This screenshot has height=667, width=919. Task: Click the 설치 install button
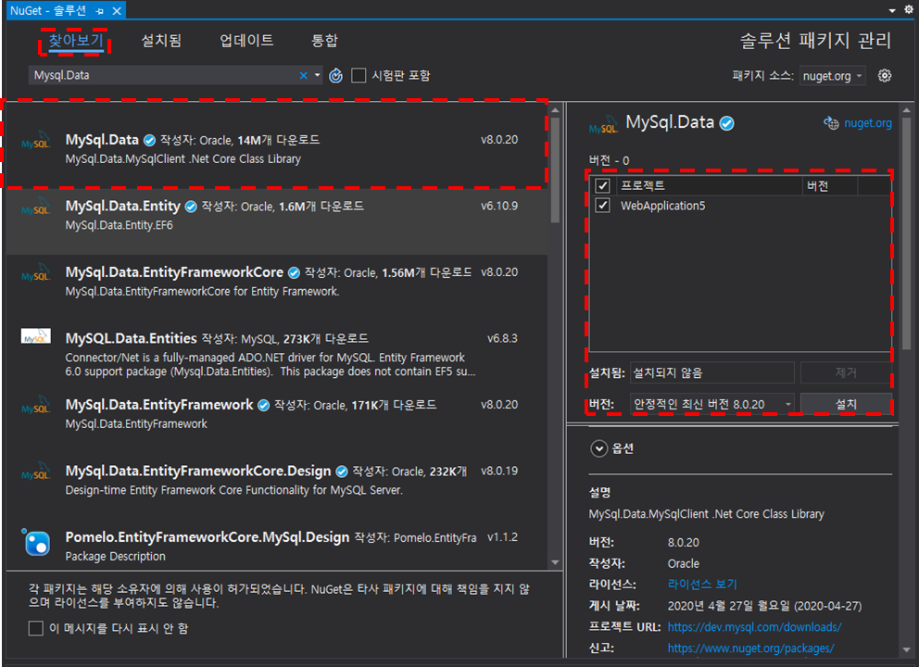(x=846, y=404)
